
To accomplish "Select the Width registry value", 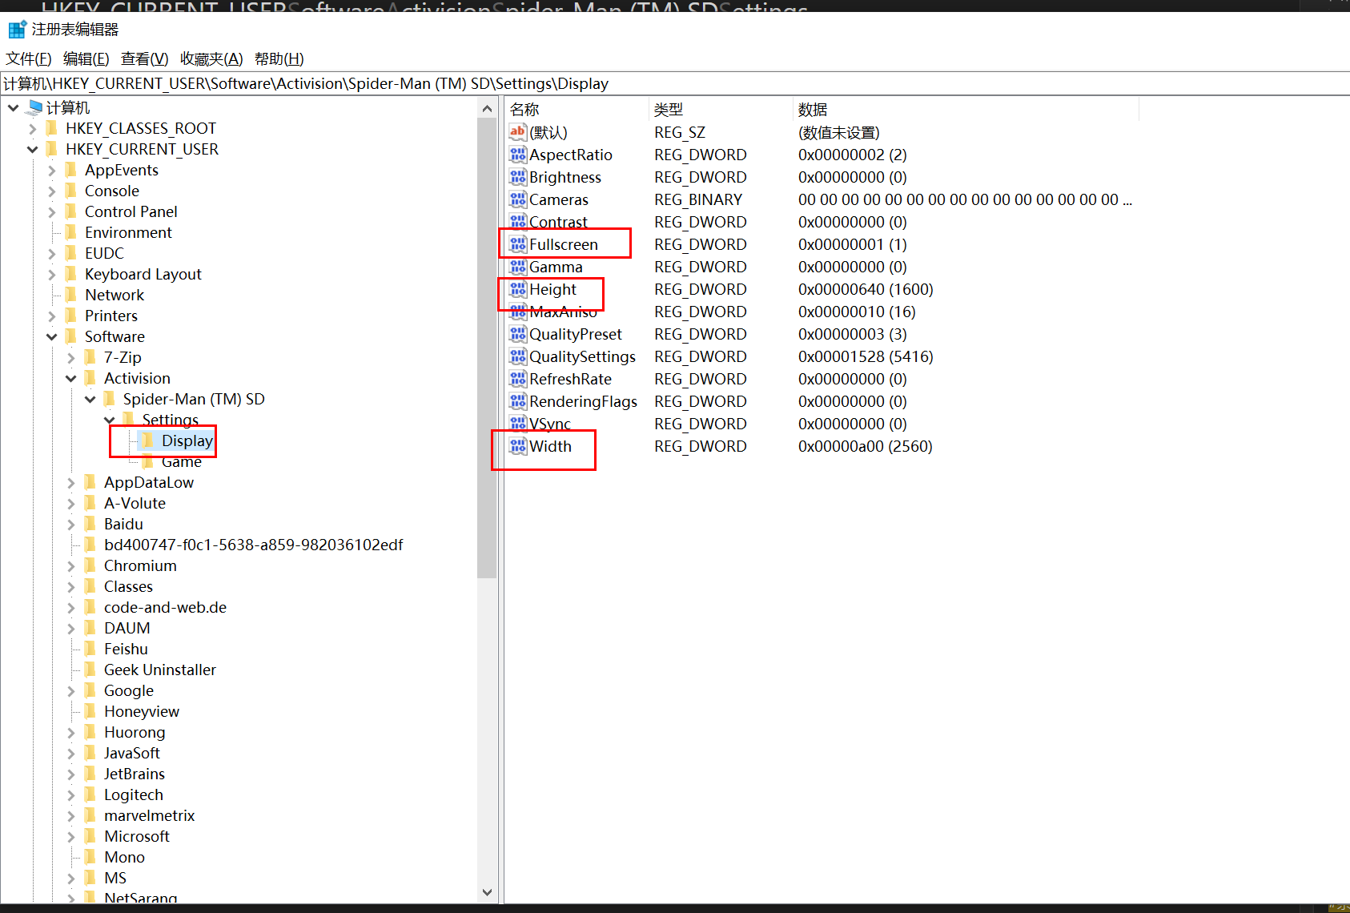I will click(550, 446).
